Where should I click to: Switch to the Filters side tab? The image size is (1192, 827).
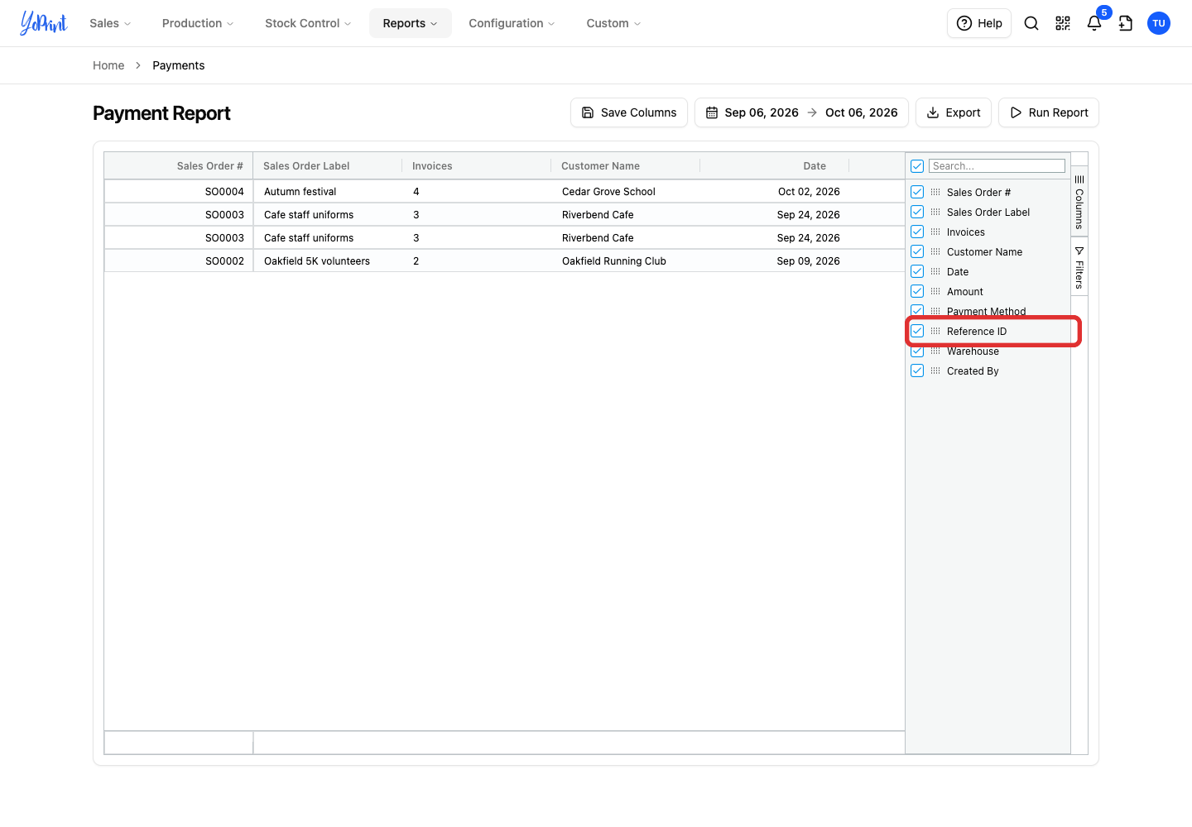pyautogui.click(x=1079, y=266)
